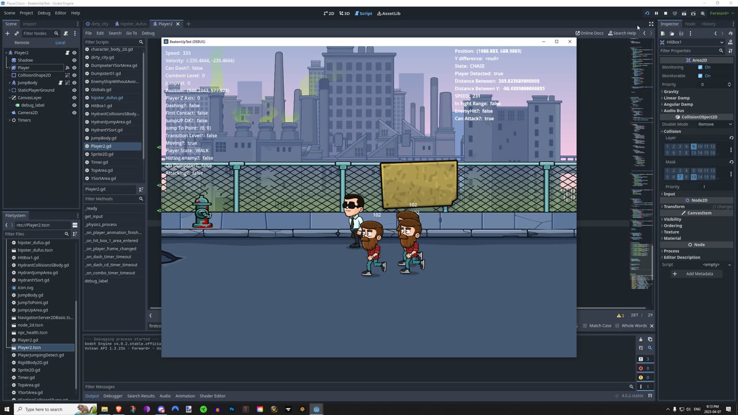The image size is (738, 415).
Task: Open the Debugger bottom panel
Action: 112,396
